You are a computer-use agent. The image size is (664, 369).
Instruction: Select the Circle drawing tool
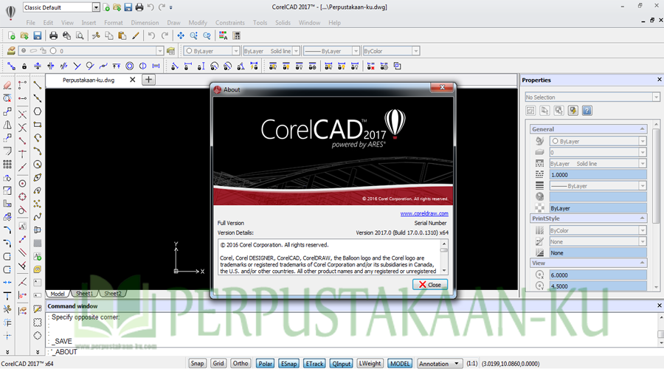click(x=38, y=165)
